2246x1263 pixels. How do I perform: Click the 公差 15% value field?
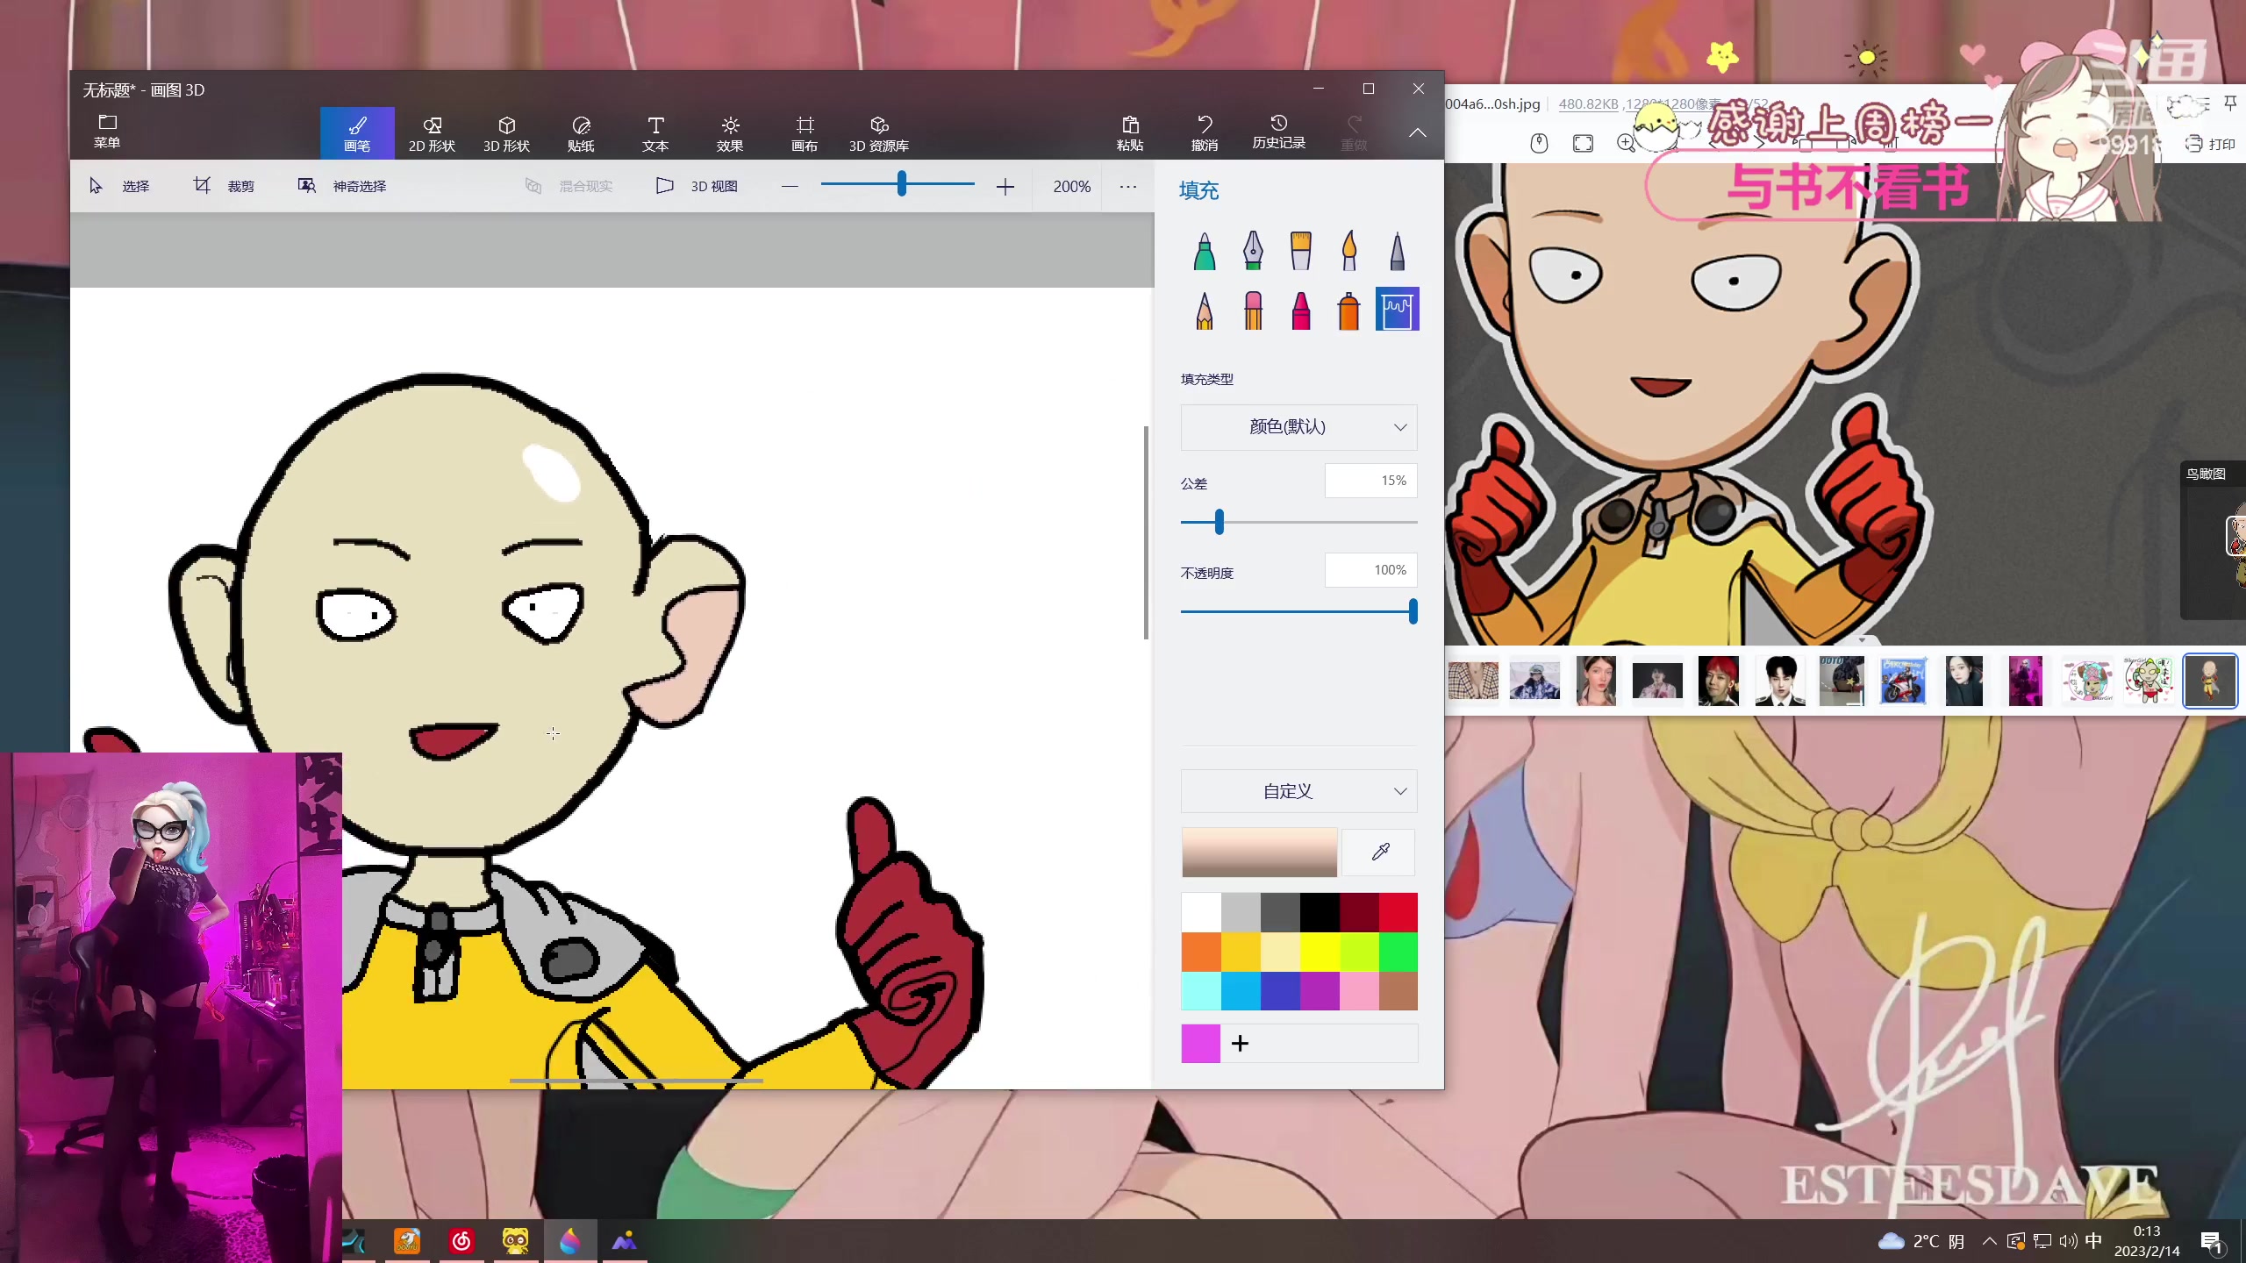pyautogui.click(x=1370, y=481)
